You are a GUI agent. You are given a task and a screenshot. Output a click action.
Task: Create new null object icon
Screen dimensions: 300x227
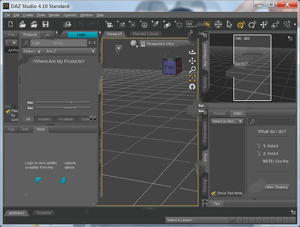[178, 24]
